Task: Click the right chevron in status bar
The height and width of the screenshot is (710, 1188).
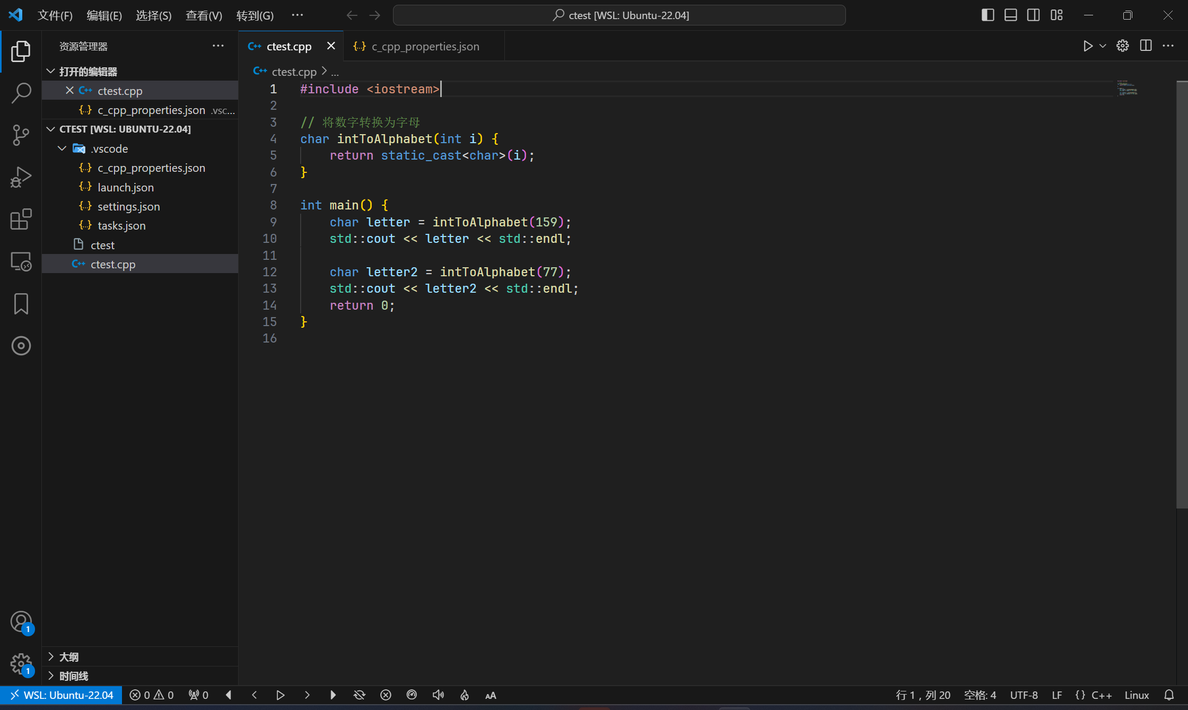Action: point(307,695)
